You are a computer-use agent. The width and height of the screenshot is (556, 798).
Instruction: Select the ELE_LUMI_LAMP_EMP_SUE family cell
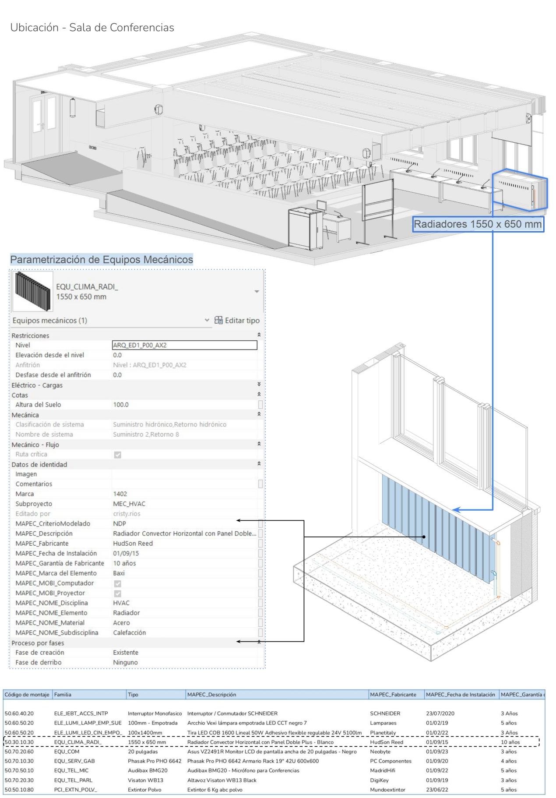tap(88, 723)
